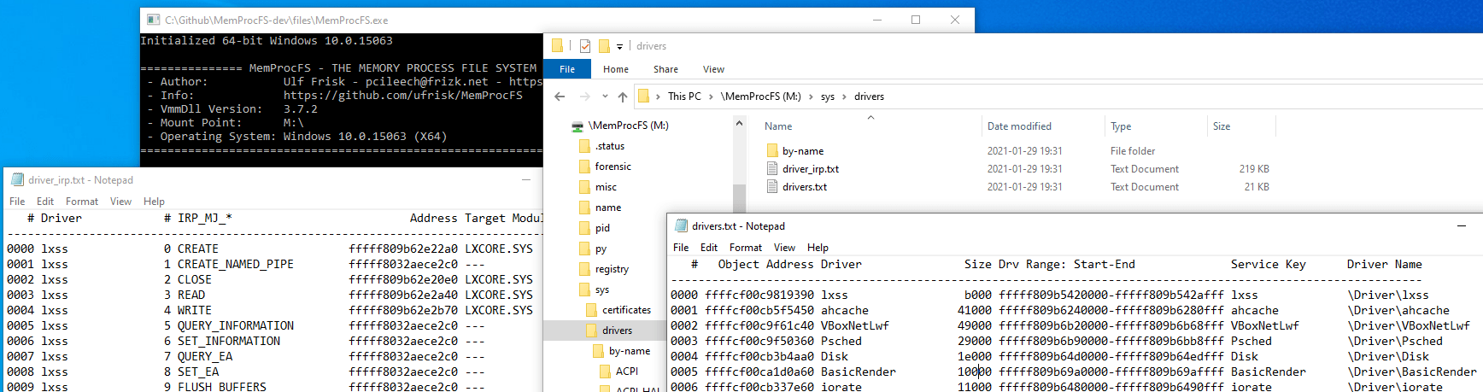
Task: Expand the chevron after This PC in breadcrumb
Action: (x=711, y=97)
